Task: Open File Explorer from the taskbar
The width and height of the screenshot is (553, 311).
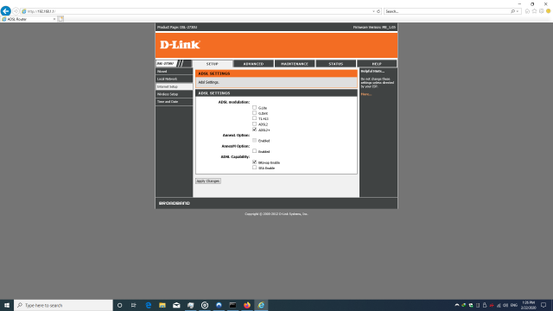Action: (162, 305)
